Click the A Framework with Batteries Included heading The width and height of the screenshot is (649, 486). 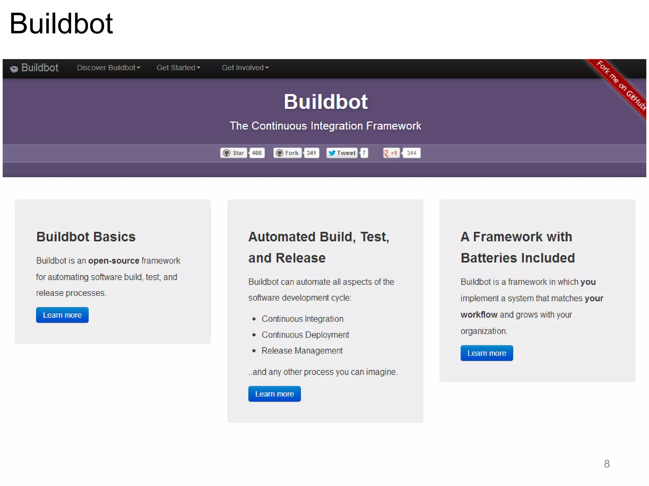click(517, 247)
